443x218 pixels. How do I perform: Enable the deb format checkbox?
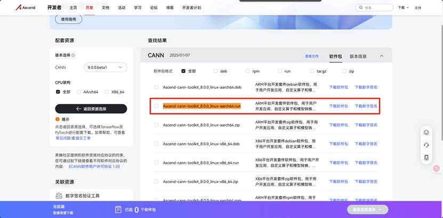(215, 71)
